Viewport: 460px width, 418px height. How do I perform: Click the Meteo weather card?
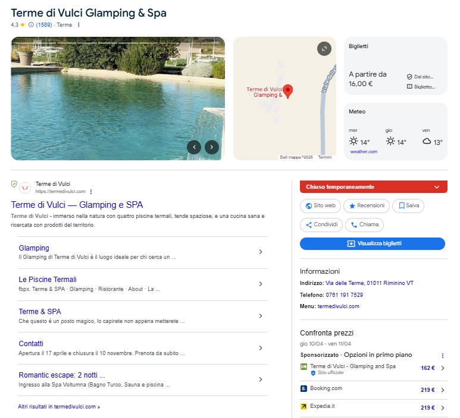pos(396,131)
